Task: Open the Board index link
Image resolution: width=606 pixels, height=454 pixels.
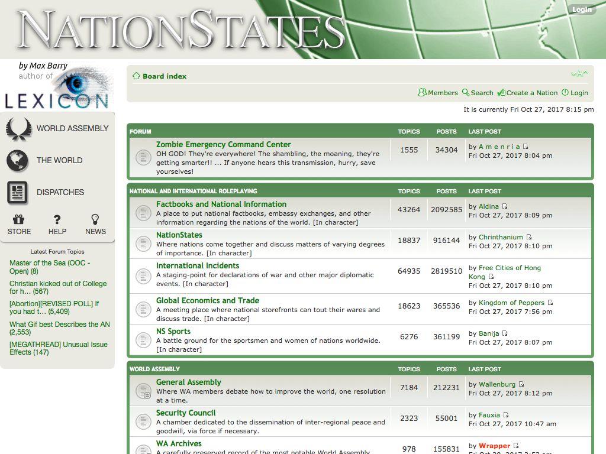Action: click(165, 76)
